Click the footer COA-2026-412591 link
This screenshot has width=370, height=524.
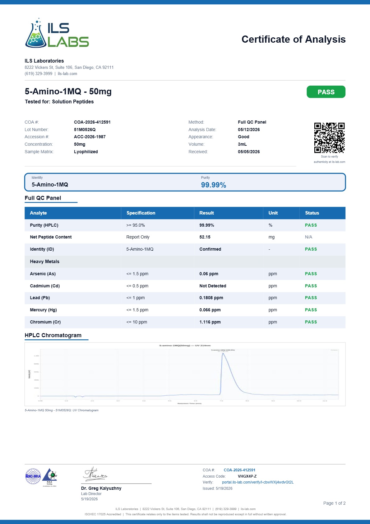coord(239,470)
